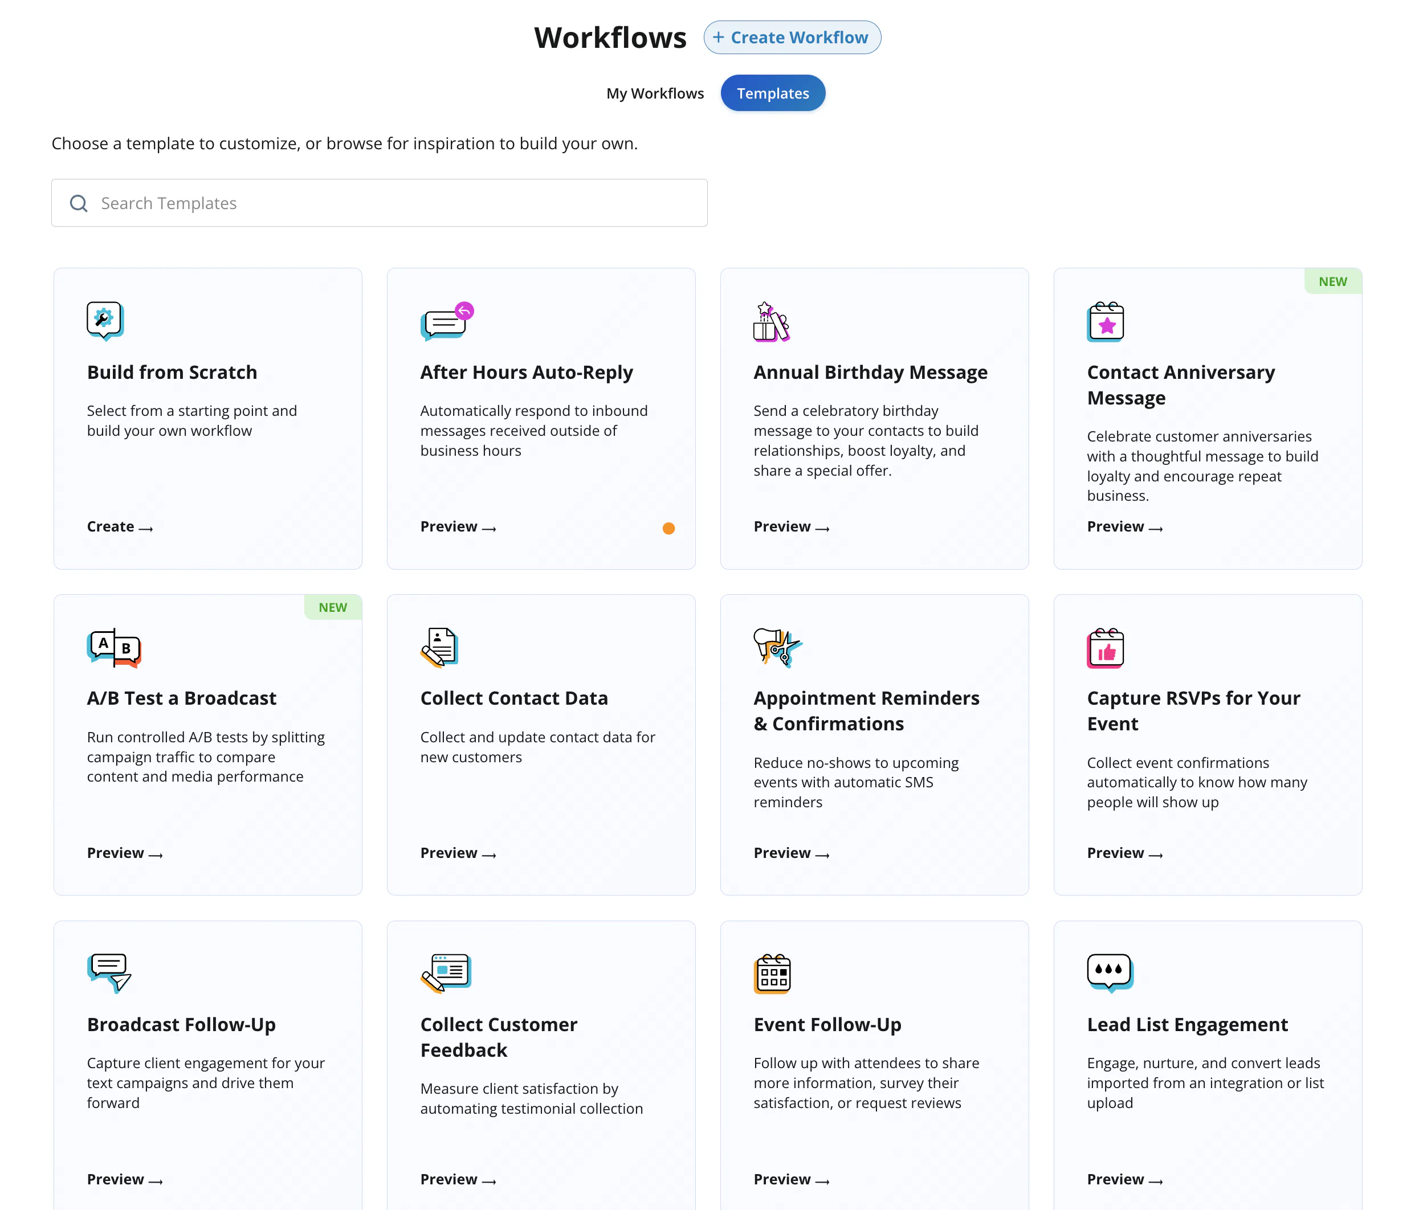1419x1210 pixels.
Task: Click NEW badge on A/B Test card
Action: 333,607
